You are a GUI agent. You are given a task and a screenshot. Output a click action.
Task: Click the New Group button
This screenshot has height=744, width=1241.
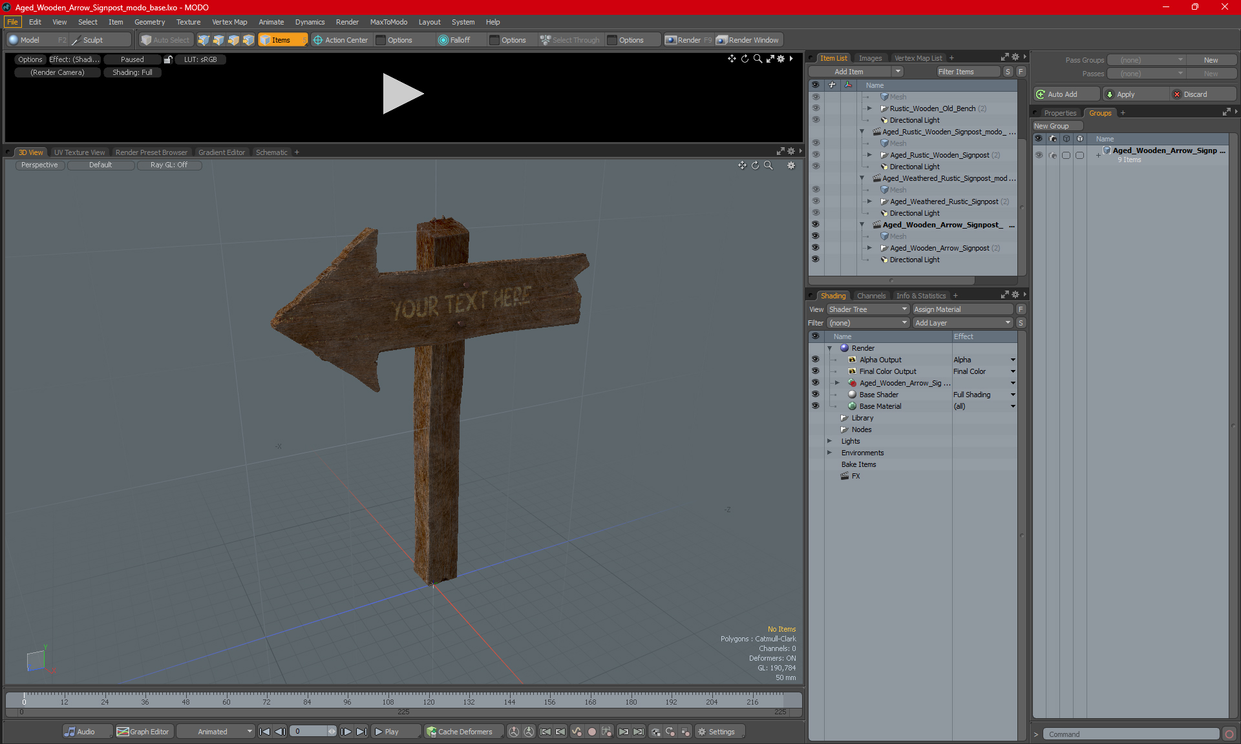[x=1057, y=126]
